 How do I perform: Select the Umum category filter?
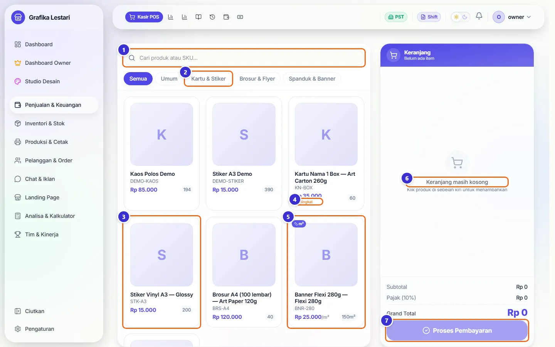[x=169, y=79]
